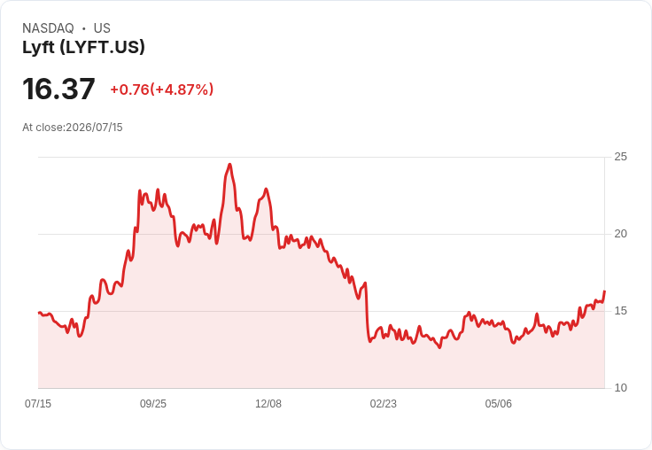This screenshot has width=652, height=450.
Task: Click the 15 price axis label
Action: [x=620, y=311]
